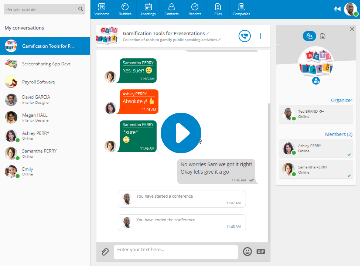Click the Gamification Tools for Presentations title

click(164, 33)
